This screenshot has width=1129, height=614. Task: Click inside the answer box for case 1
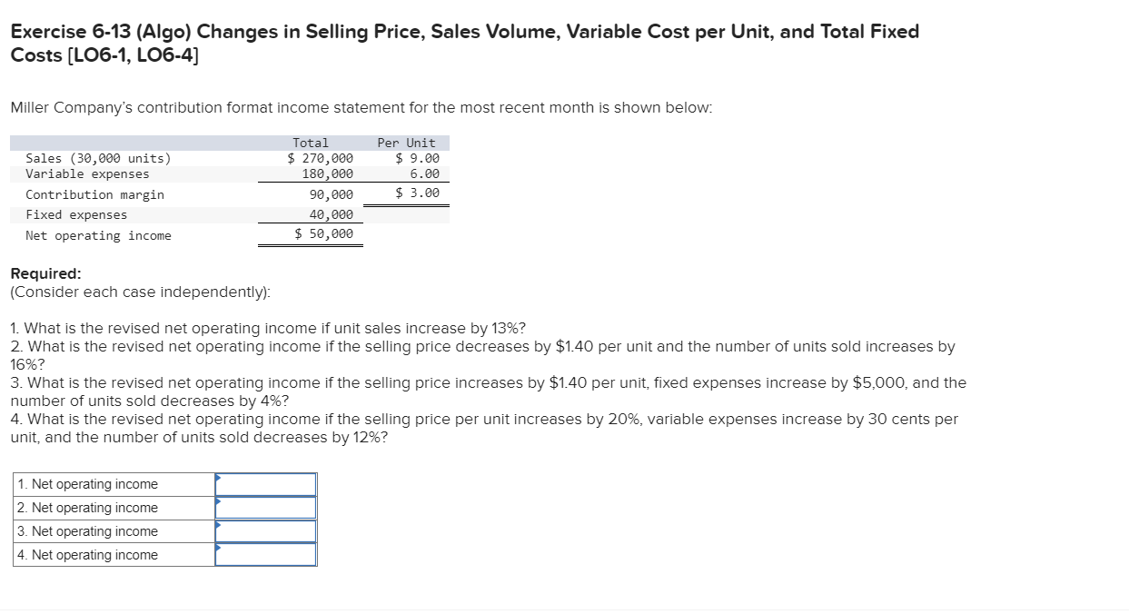[x=268, y=484]
